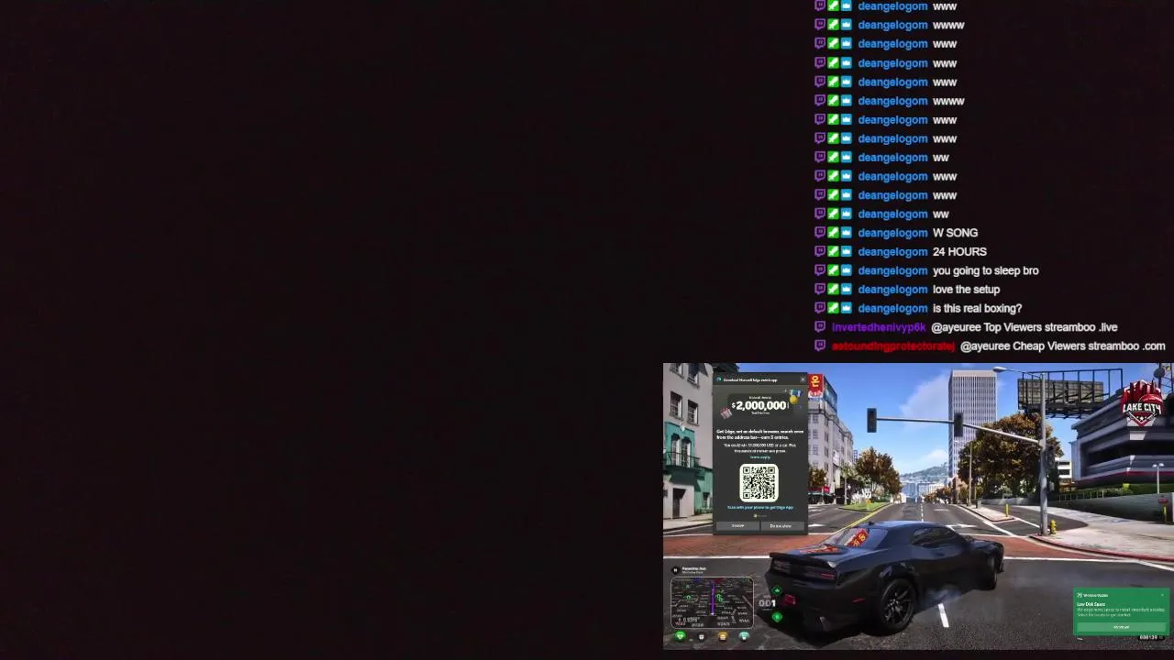Image resolution: width=1174 pixels, height=660 pixels.
Task: Click moderator badge on 'you going to sleep bro' row
Action: 833,270
